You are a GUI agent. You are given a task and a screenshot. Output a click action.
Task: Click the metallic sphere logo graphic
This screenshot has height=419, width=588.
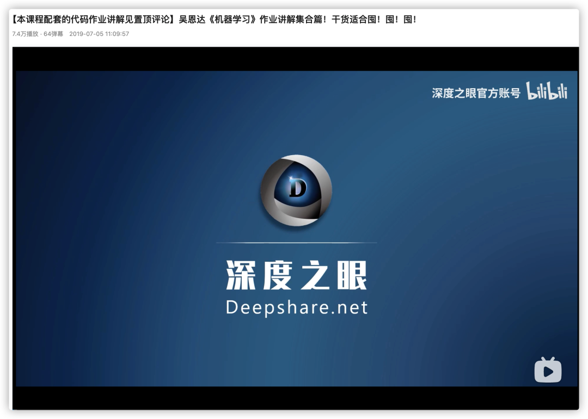click(x=296, y=190)
